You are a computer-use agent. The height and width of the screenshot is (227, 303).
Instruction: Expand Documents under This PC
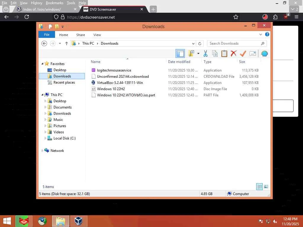(x=45, y=107)
